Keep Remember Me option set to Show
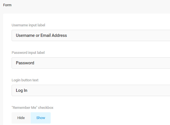Screen dimensions: 170x125 coord(41,118)
